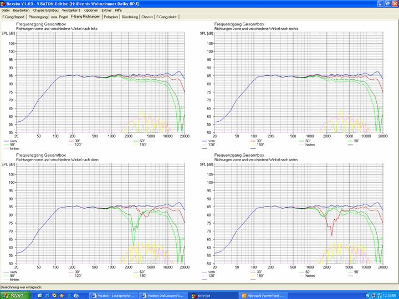
Task: Switch to the Polarplots tab
Action: 111,17
